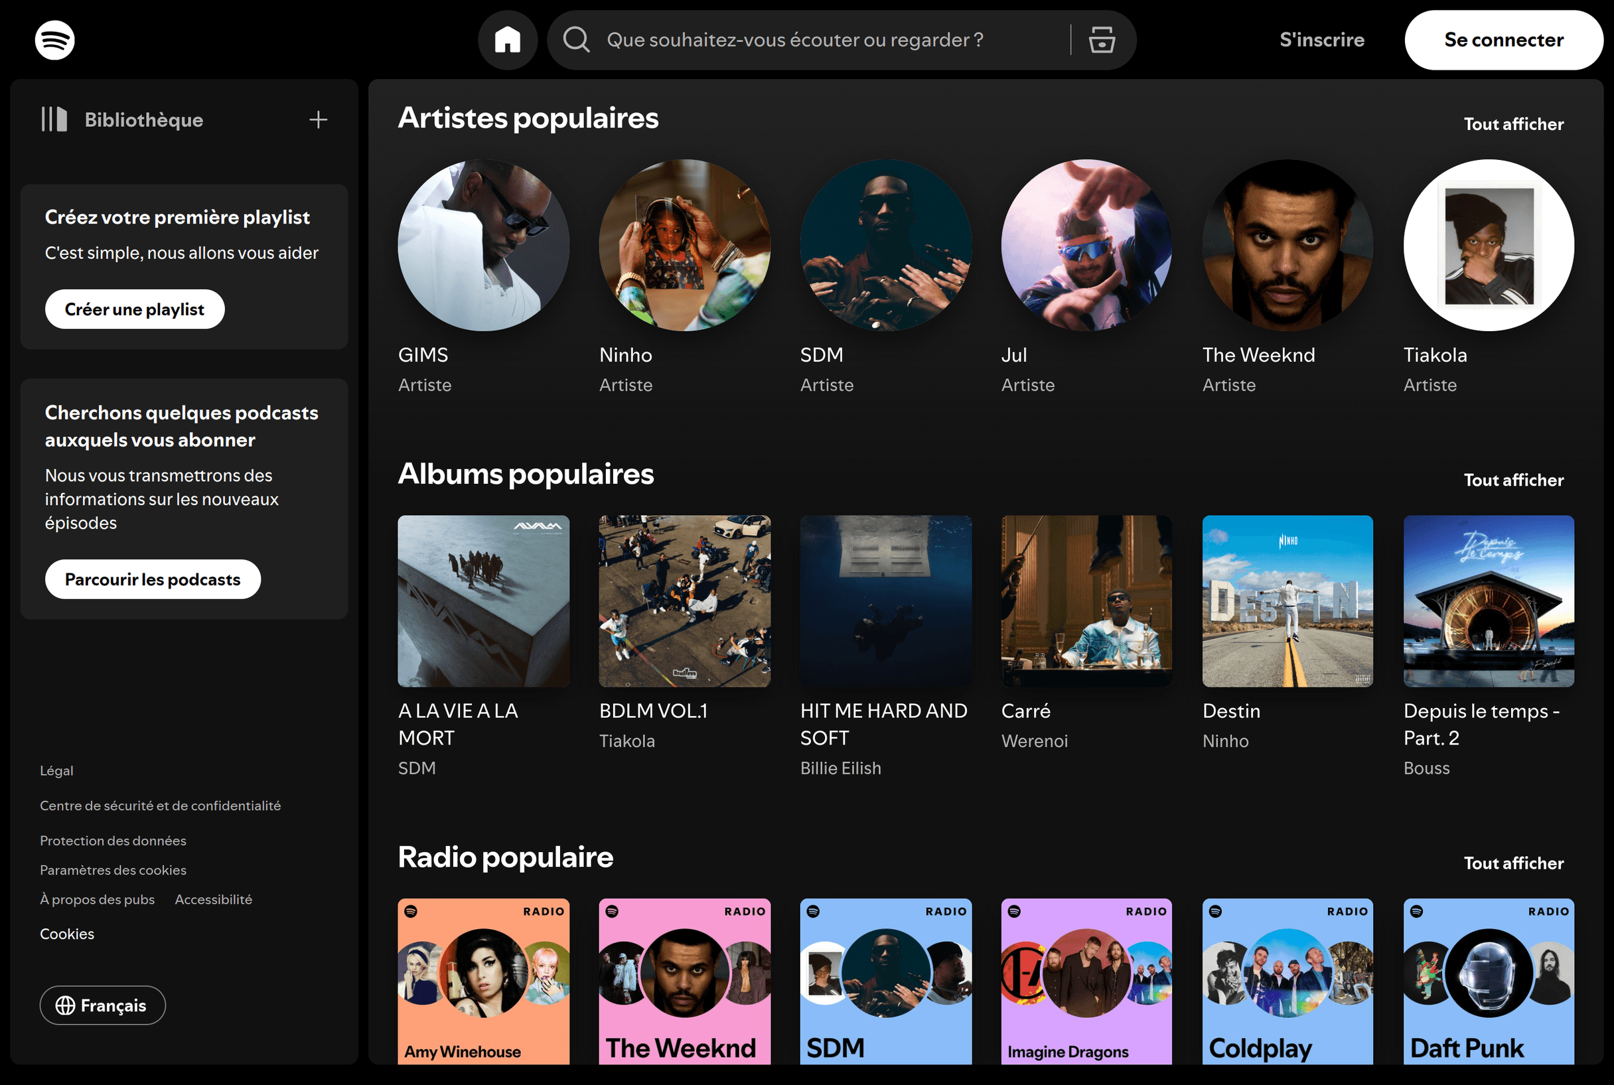Click the S'inscrire link
Image resolution: width=1614 pixels, height=1085 pixels.
[x=1321, y=39]
